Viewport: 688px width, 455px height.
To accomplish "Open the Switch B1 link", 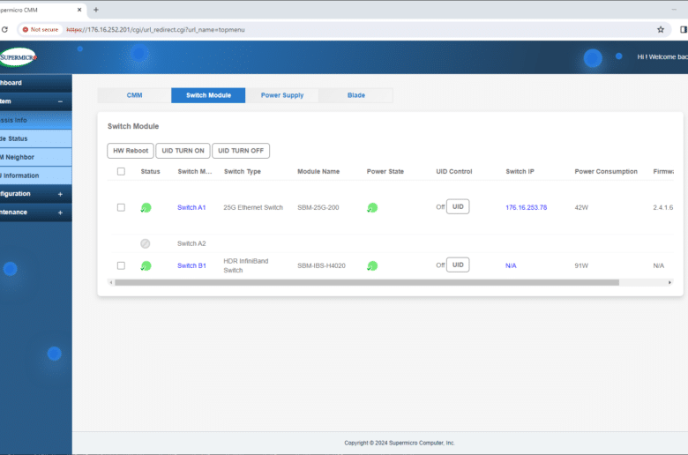I will click(191, 266).
